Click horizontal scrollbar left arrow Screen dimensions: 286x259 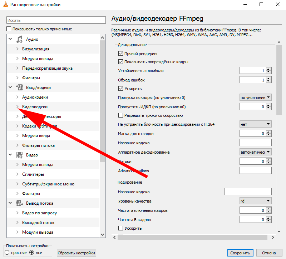114,237
